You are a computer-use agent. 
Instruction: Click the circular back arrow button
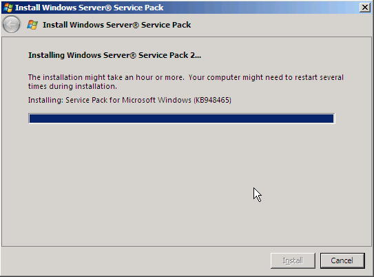point(11,24)
